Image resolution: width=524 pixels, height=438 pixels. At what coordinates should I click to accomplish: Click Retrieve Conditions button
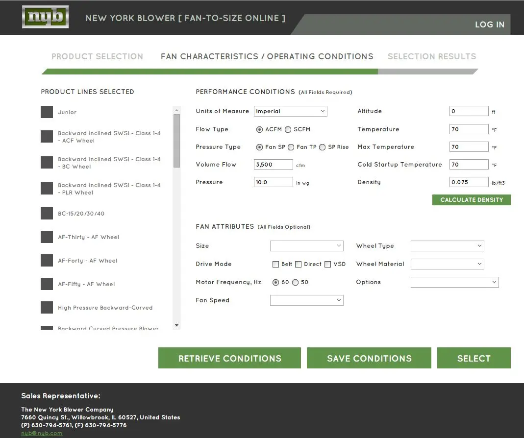(x=229, y=358)
